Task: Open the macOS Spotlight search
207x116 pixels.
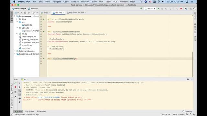Action: point(141,2)
